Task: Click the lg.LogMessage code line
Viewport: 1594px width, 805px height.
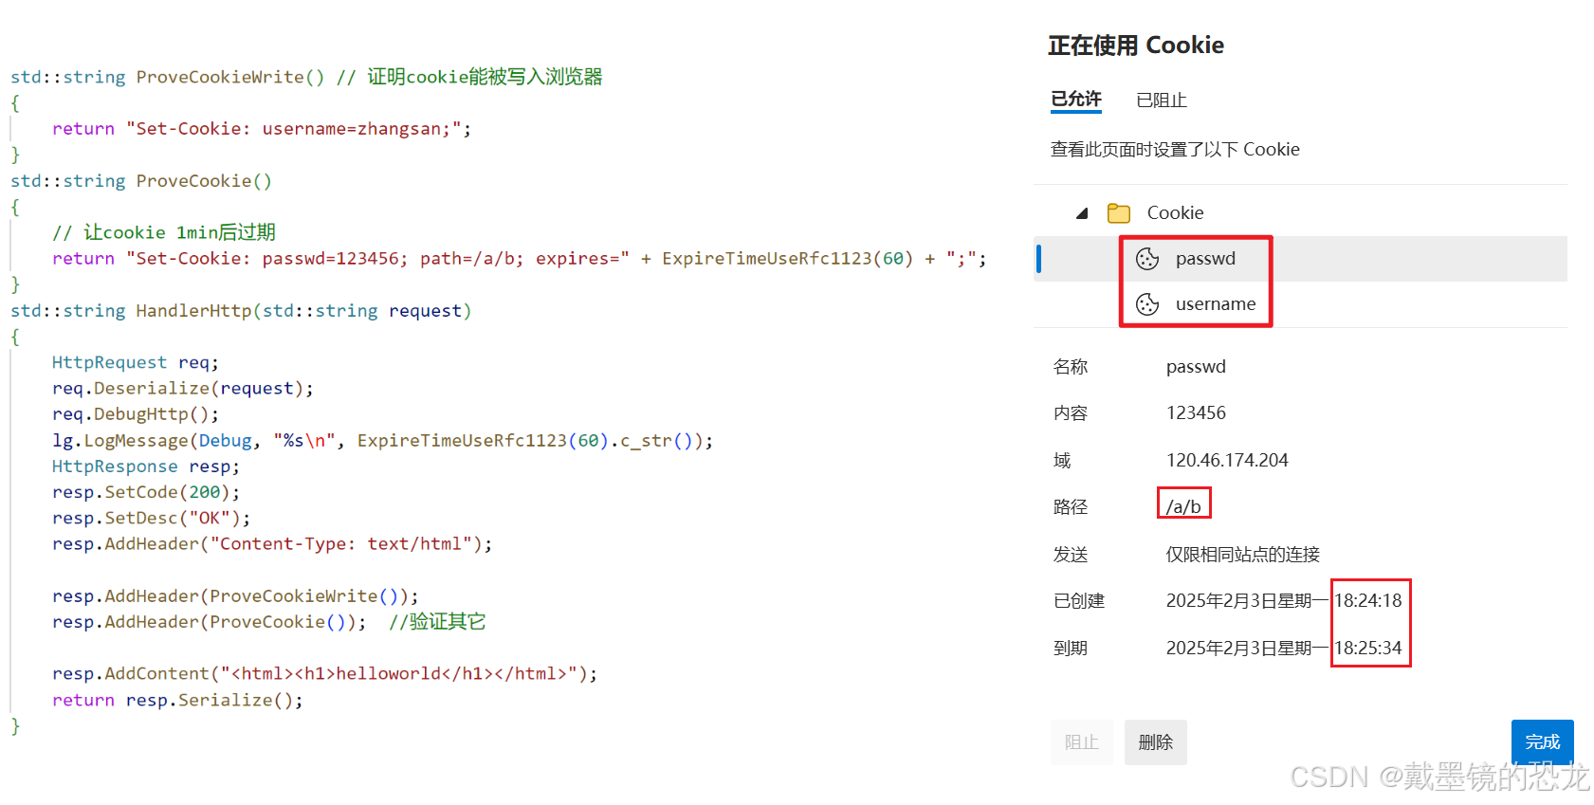Action: (x=383, y=441)
